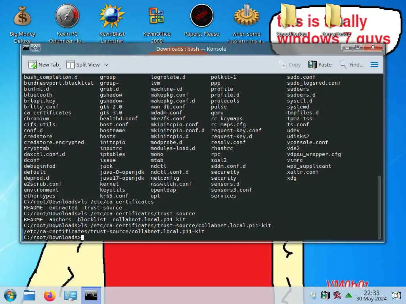406x304 pixels.
Task: Expand the Split View chevron menu
Action: tap(106, 65)
